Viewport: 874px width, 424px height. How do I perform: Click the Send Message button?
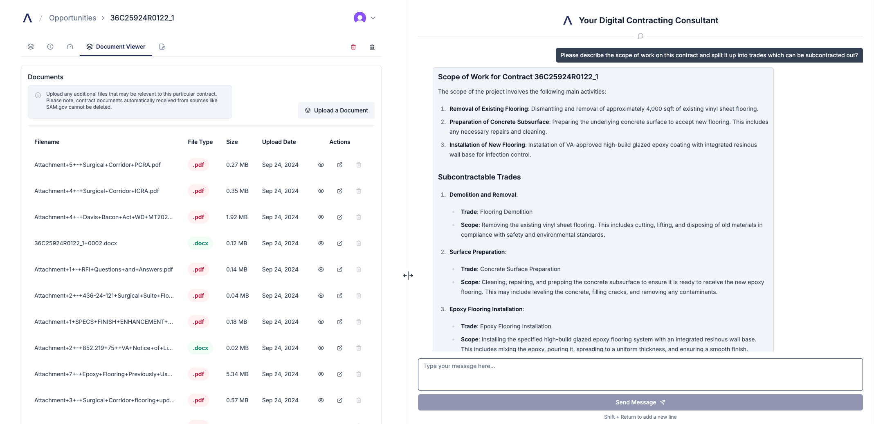tap(640, 402)
